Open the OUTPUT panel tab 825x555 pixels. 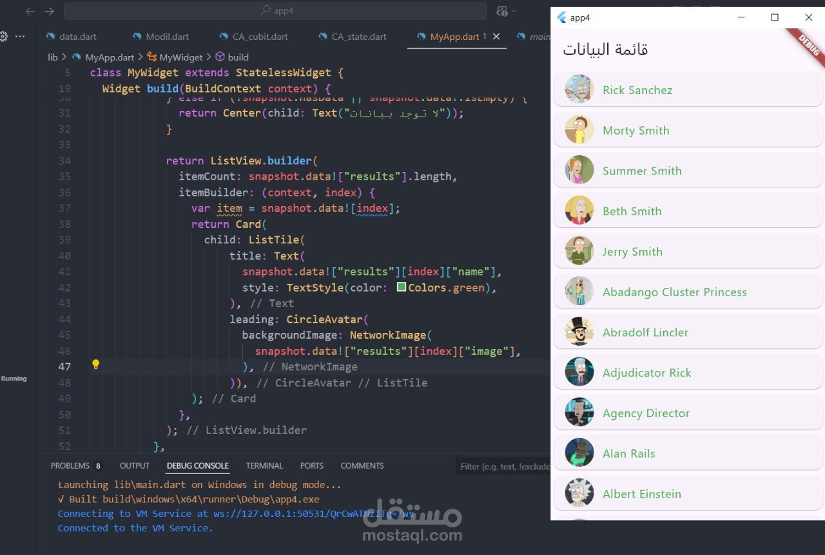[x=135, y=466]
